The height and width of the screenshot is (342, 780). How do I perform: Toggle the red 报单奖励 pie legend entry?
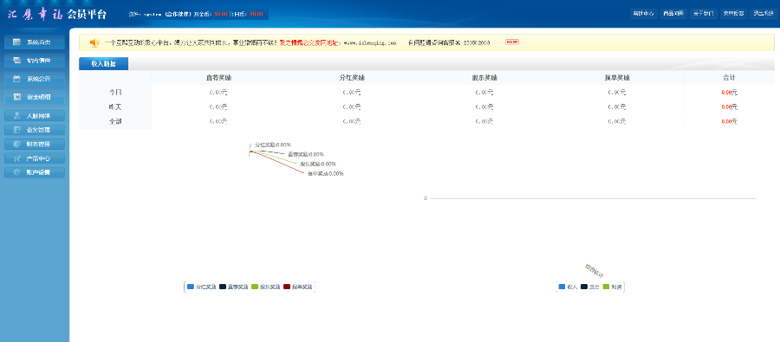[x=298, y=287]
